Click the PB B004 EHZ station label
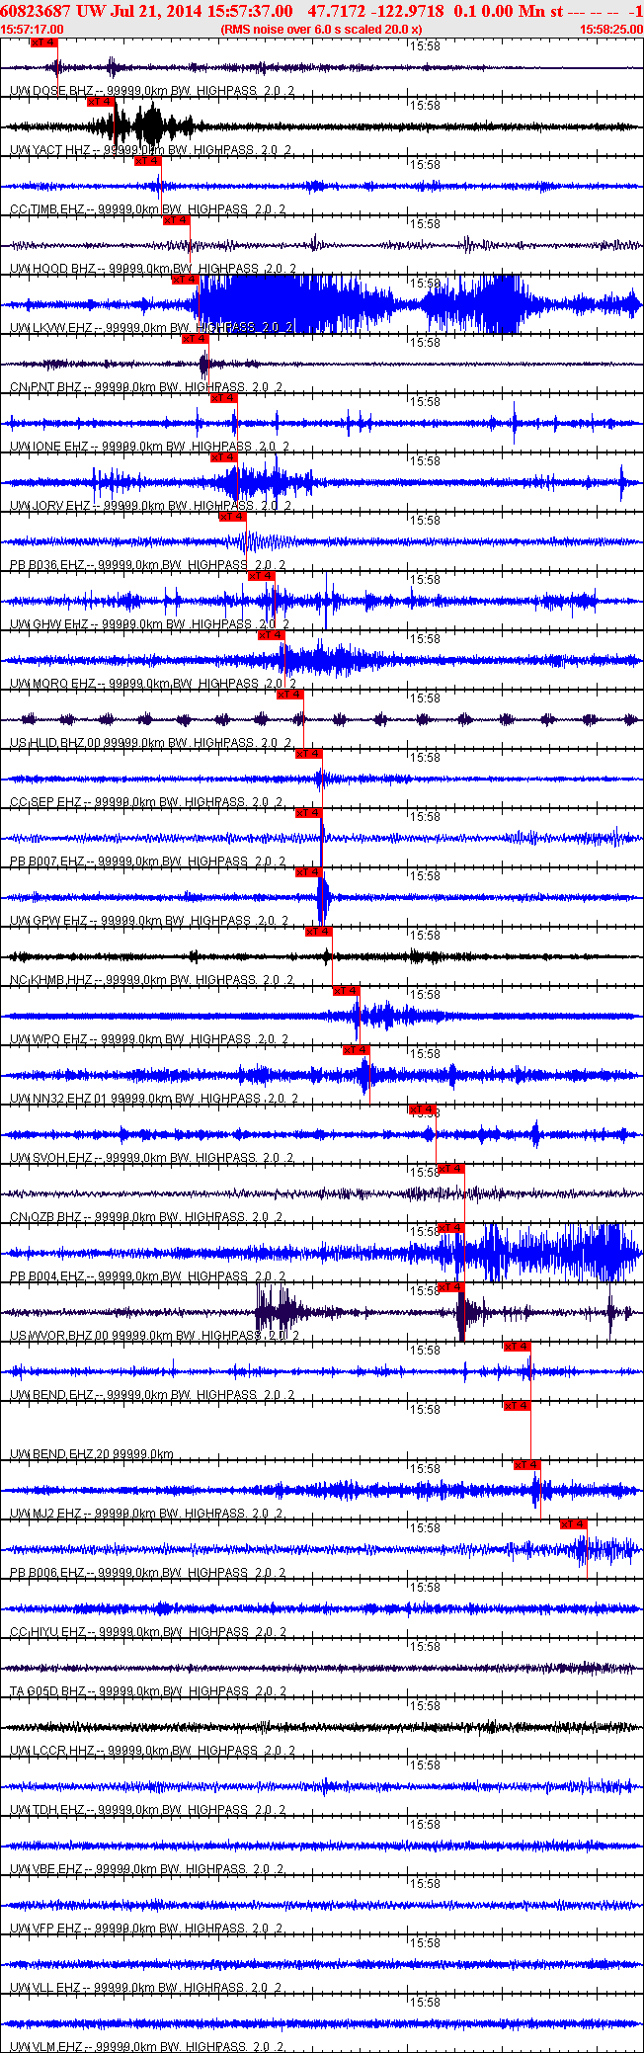 click(47, 1276)
